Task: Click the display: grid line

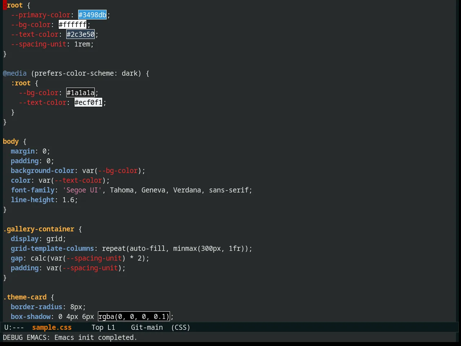Action: click(39, 239)
